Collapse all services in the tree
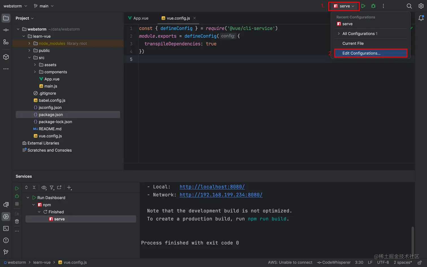Screen dimensions: 427x267 tap(34, 187)
